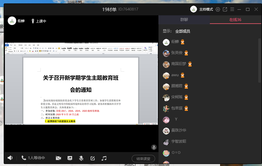This screenshot has width=262, height=166.
Task: Unmute the microphone in the bottom toolbar
Action: 81,158
